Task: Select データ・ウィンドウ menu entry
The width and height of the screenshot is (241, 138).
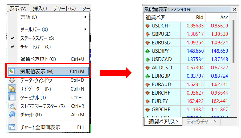Action: point(48,80)
